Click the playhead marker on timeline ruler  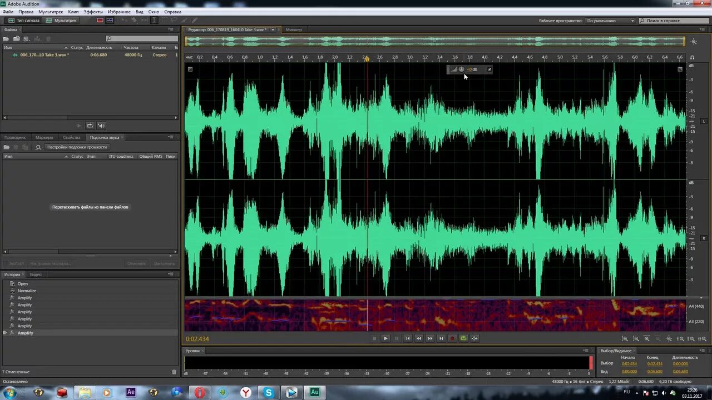(367, 58)
